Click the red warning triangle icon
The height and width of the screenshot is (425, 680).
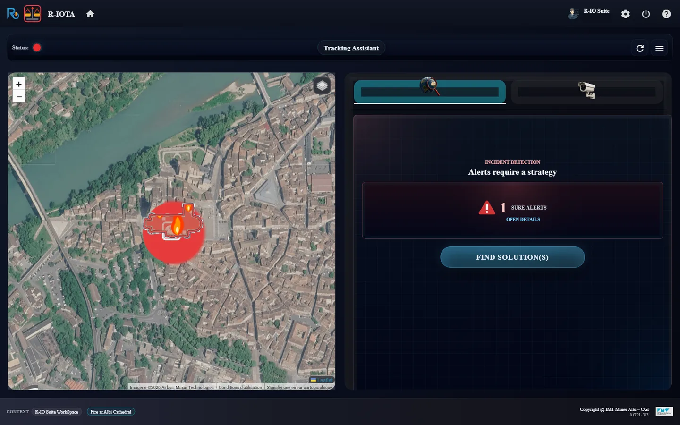pyautogui.click(x=487, y=208)
